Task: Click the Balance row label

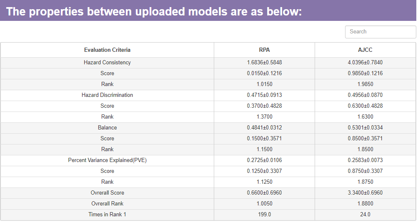Action: click(x=107, y=128)
